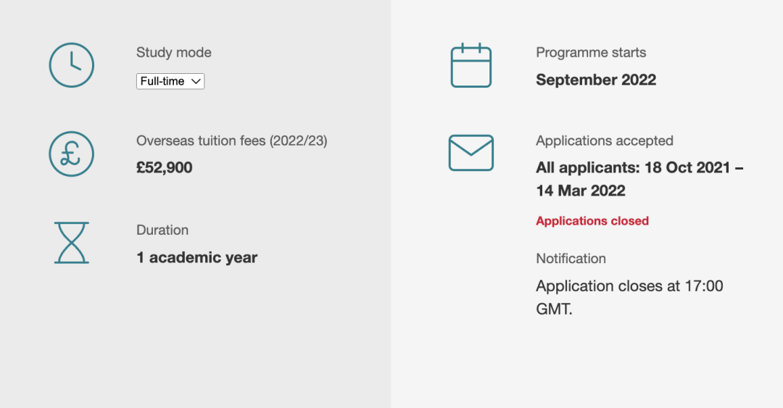The width and height of the screenshot is (783, 408).
Task: Click the 'Programme starts' label
Action: [591, 53]
